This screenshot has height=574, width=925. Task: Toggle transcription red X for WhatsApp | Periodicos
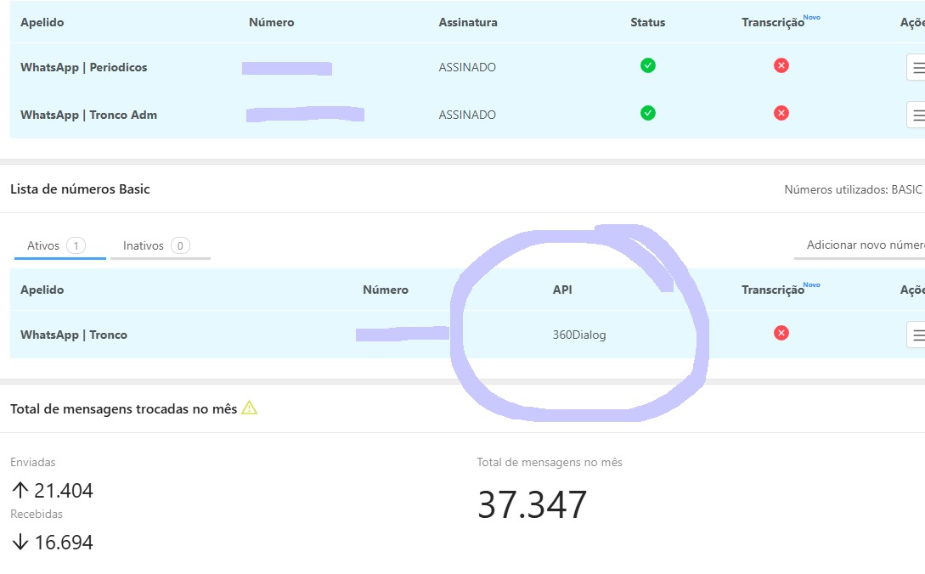point(781,66)
